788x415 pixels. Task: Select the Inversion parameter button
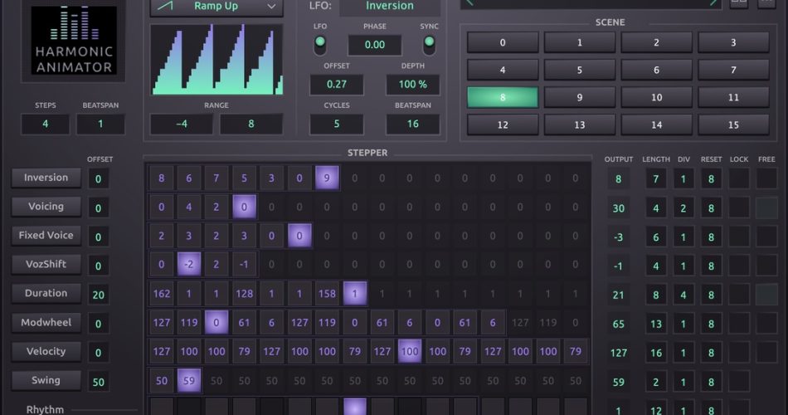[46, 178]
